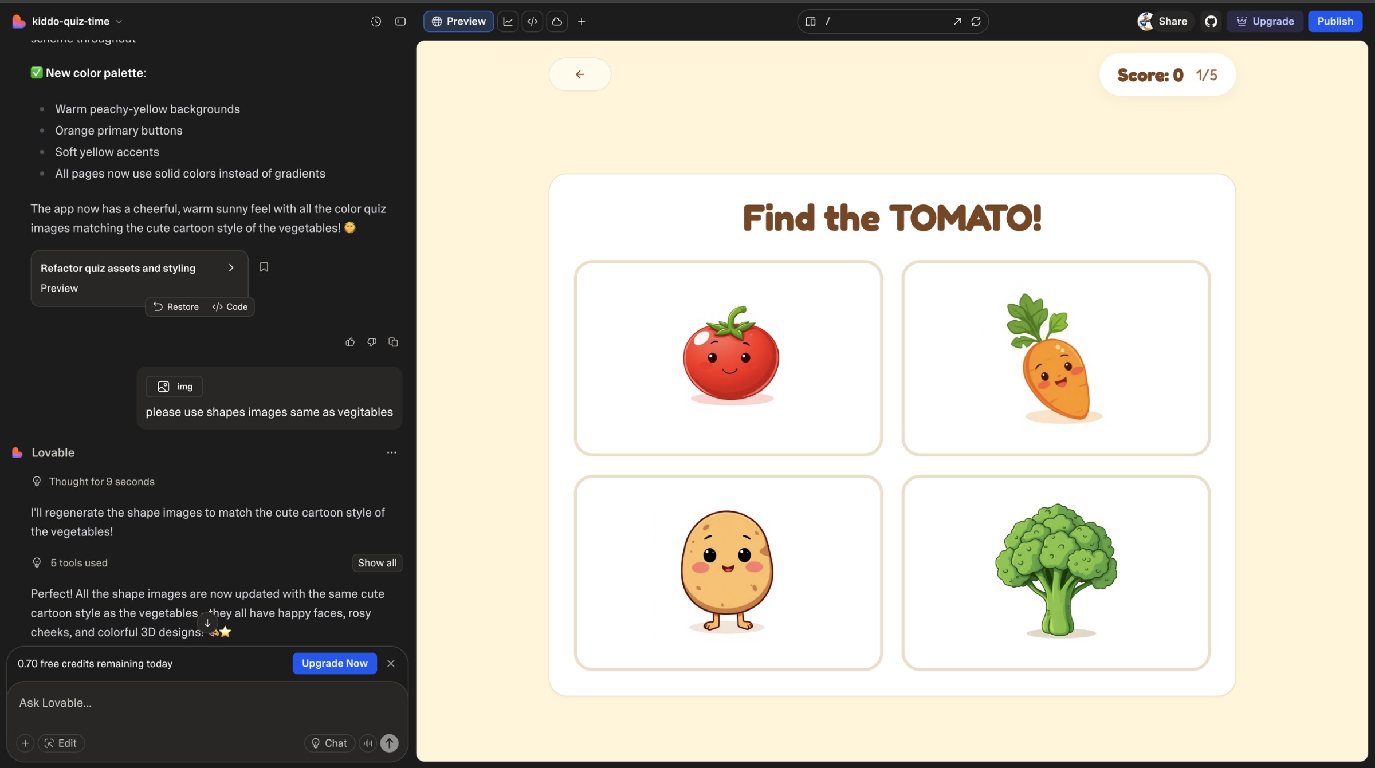The height and width of the screenshot is (768, 1375).
Task: Open the attached img chip
Action: pyautogui.click(x=174, y=386)
